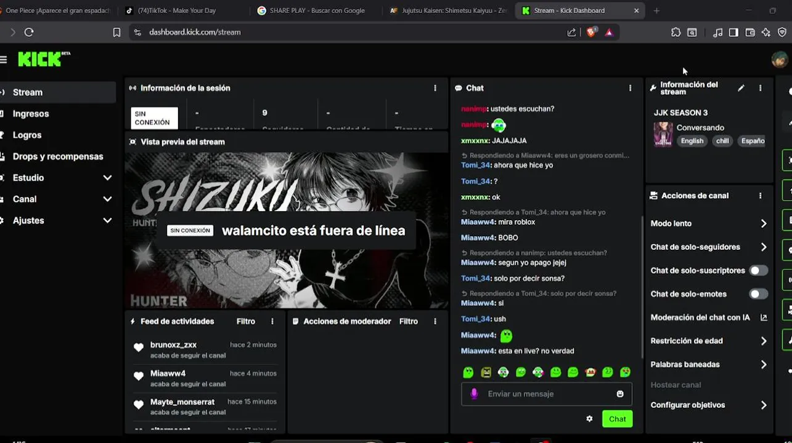Click the English stream tag
Image resolution: width=792 pixels, height=443 pixels.
click(692, 141)
